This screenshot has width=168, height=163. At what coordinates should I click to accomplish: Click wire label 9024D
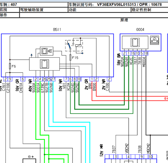pos(73,88)
